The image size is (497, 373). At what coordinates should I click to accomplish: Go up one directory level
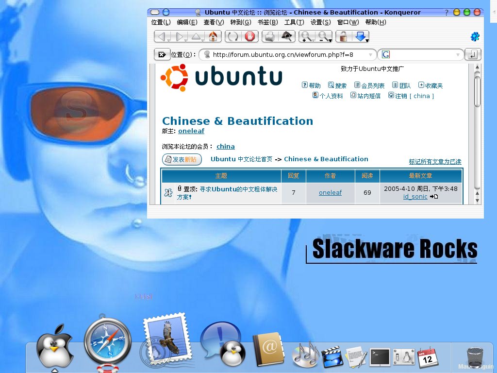[197, 36]
